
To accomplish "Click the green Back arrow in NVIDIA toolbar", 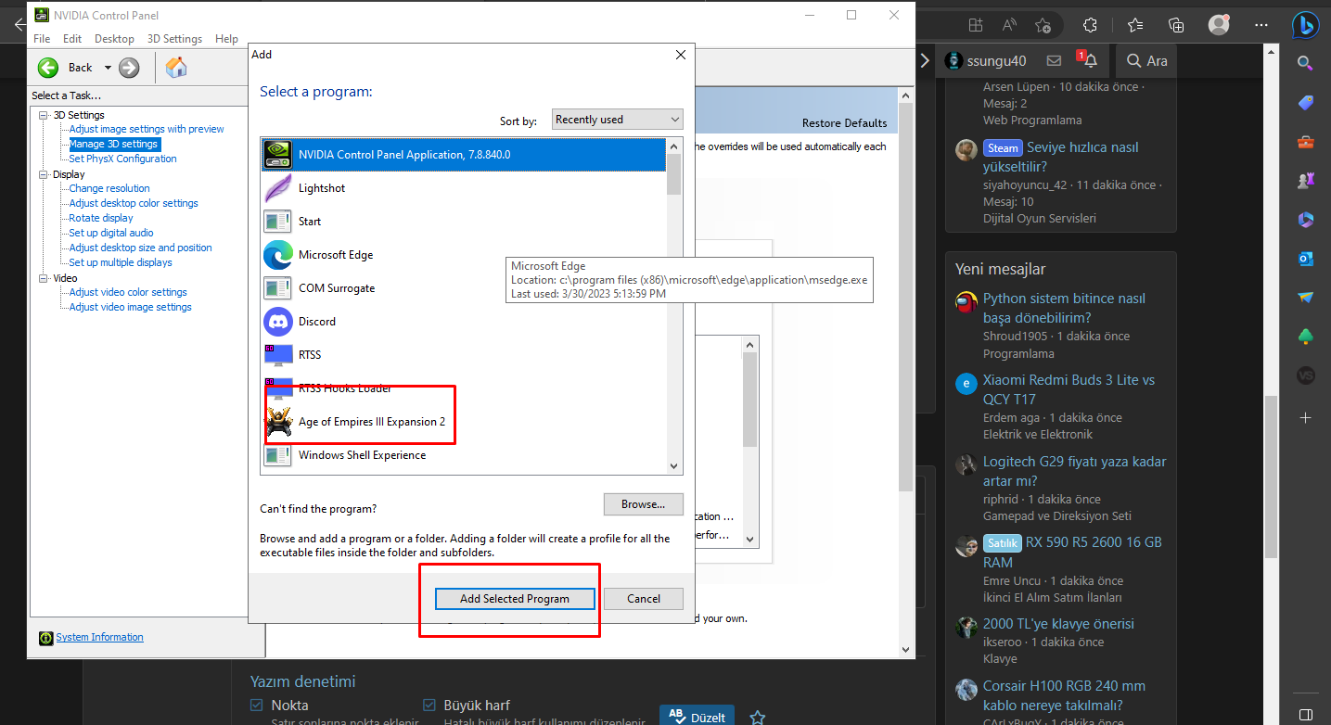I will [x=48, y=67].
